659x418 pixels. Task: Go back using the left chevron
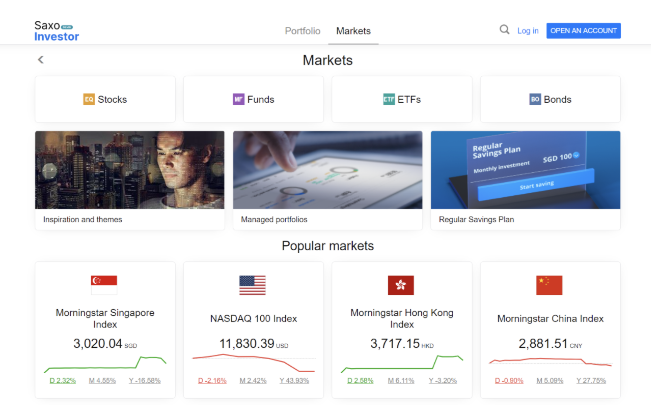point(41,59)
